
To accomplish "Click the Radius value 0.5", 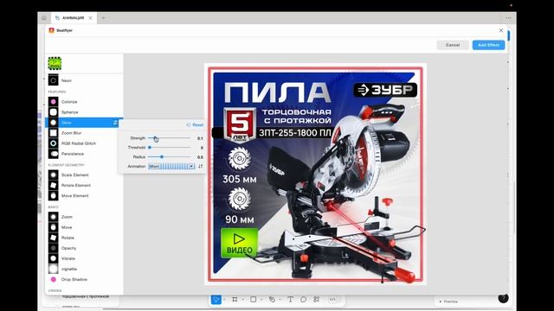I will tap(200, 157).
